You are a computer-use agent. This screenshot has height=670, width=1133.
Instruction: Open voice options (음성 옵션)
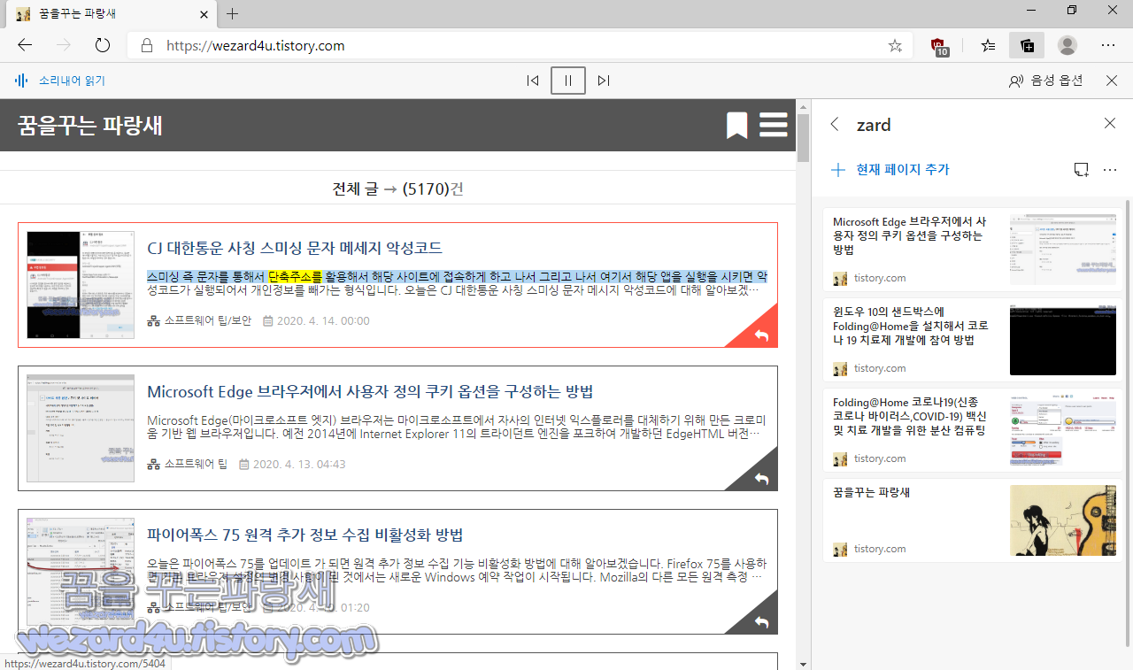click(x=1046, y=81)
